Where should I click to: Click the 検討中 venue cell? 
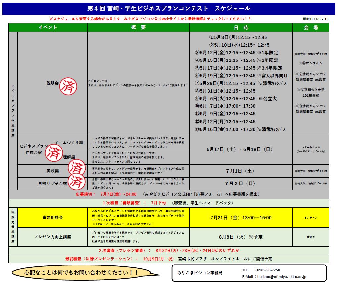(x=311, y=237)
